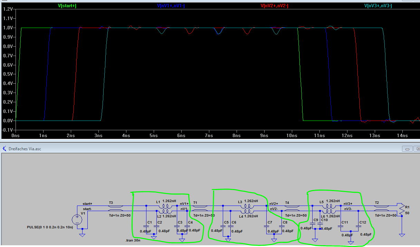This screenshot has height=247, width=420.
Task: Click the red V(nV2+,nV2-) trace label
Action: point(274,6)
